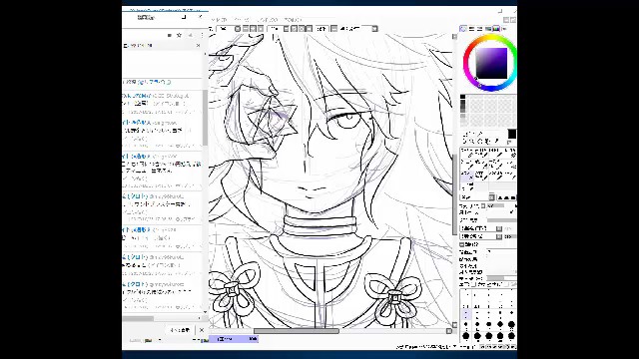The image size is (639, 359).
Task: Open the swatches panel icon above color wheel
Action: coord(496,29)
